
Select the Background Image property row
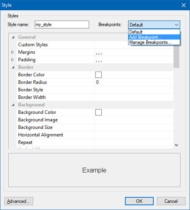(x=95, y=120)
